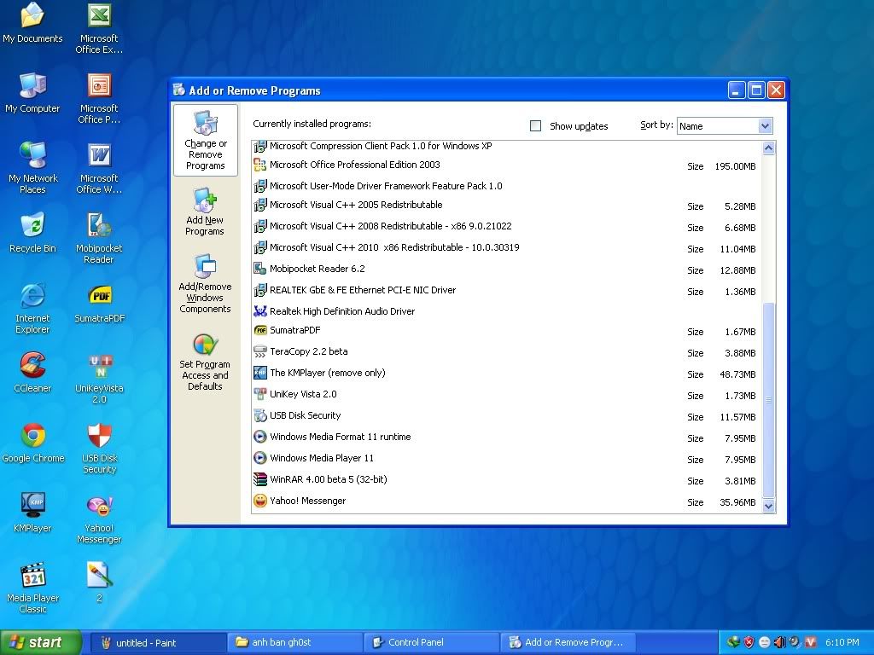The height and width of the screenshot is (655, 874).
Task: Open My Documents desktop icon
Action: (x=32, y=23)
